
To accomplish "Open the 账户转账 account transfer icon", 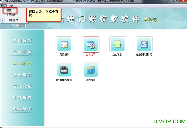I will (91, 70).
